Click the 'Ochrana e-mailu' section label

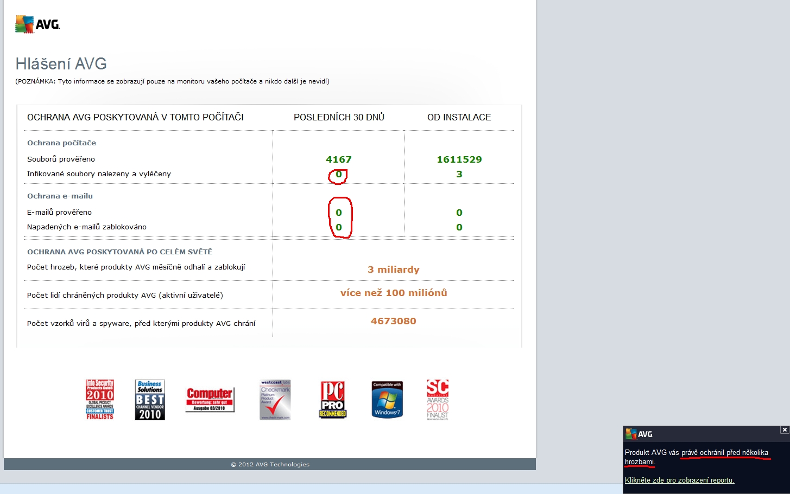[60, 196]
